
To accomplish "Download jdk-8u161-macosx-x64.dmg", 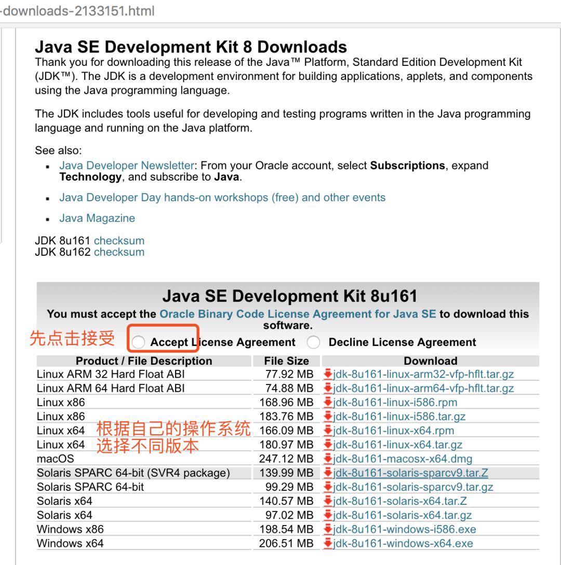I will click(x=403, y=458).
